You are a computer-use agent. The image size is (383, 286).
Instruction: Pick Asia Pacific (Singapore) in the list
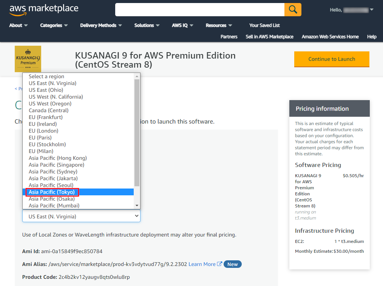[x=56, y=165]
